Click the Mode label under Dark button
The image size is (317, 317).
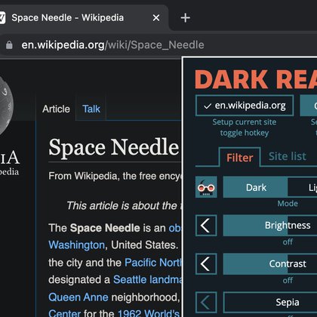coord(288,203)
